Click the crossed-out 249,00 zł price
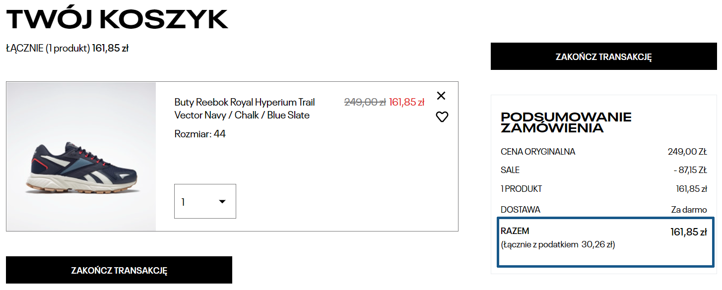Image resolution: width=722 pixels, height=290 pixels. pyautogui.click(x=365, y=102)
